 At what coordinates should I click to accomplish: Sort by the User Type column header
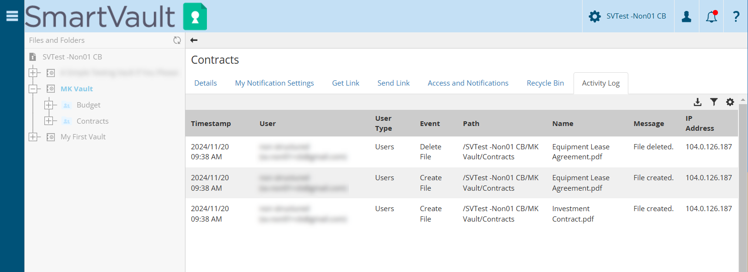[383, 123]
